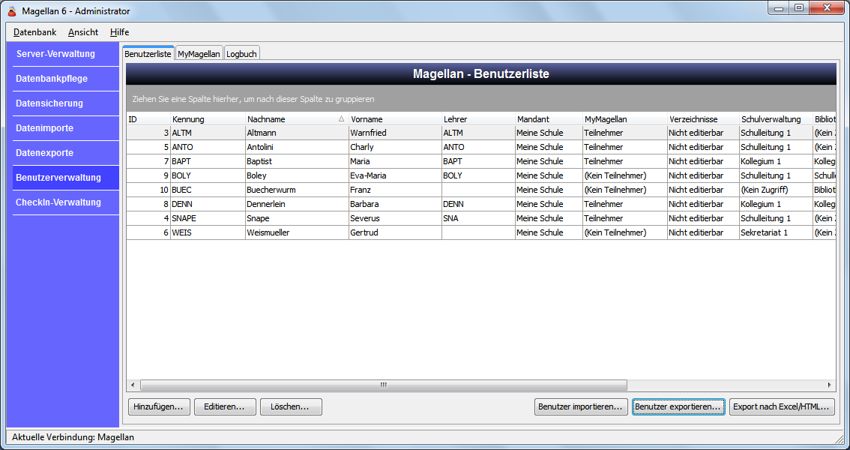This screenshot has height=450, width=850.
Task: Click the horizontal scrollbar left arrow
Action: (x=133, y=385)
